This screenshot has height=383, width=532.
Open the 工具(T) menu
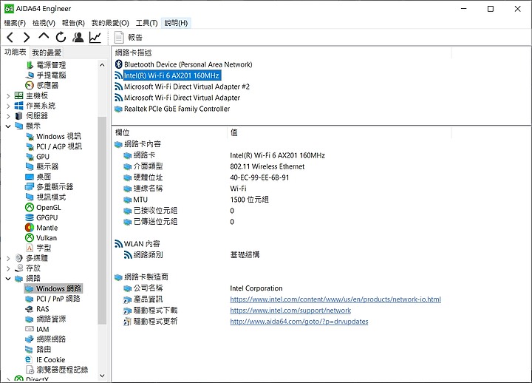[x=146, y=23]
